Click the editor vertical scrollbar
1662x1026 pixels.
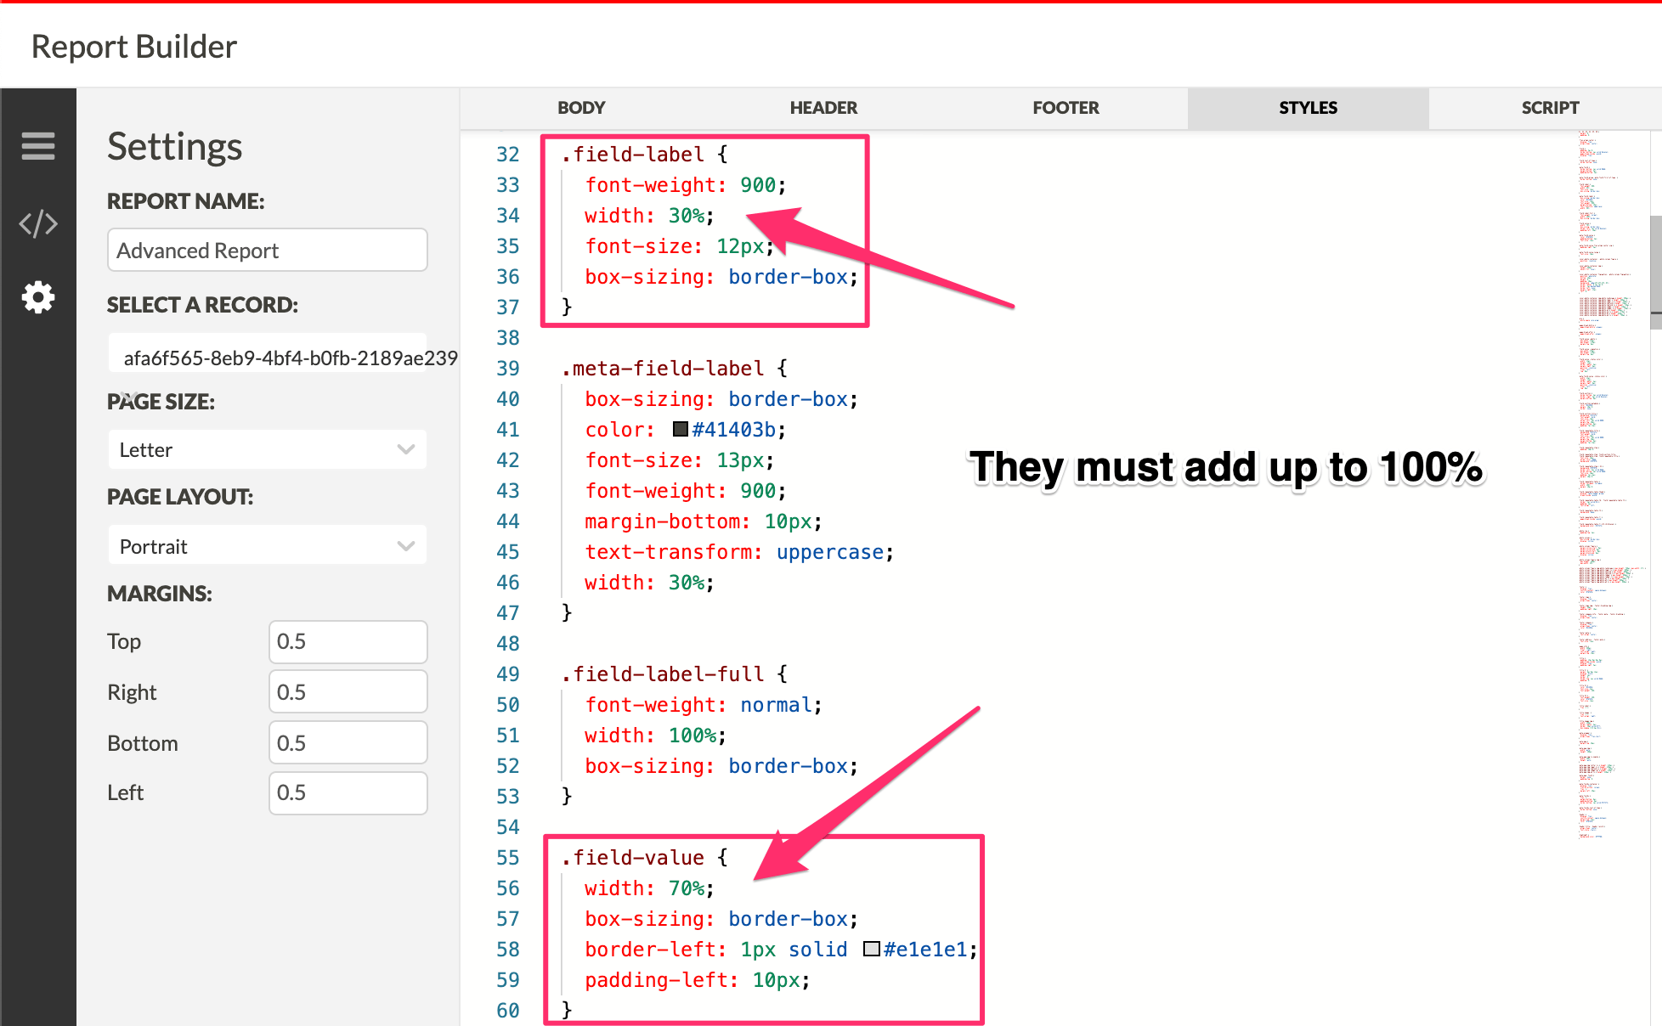tap(1655, 272)
